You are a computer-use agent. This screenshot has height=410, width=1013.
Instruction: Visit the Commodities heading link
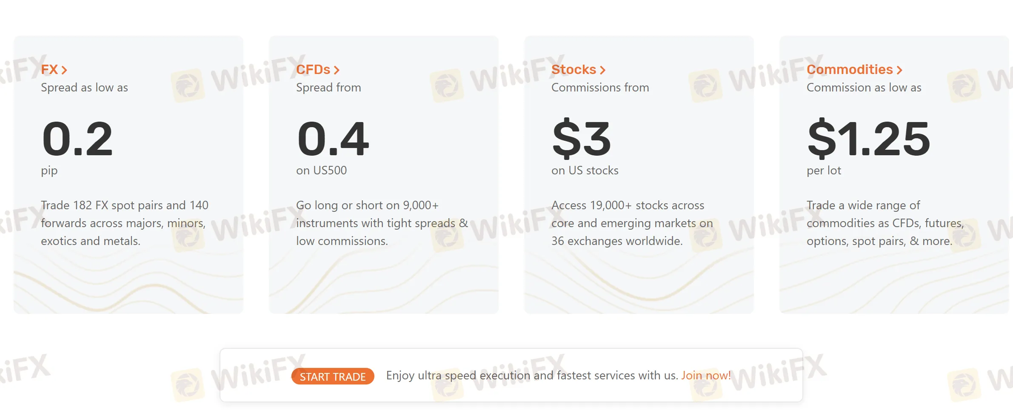[850, 69]
